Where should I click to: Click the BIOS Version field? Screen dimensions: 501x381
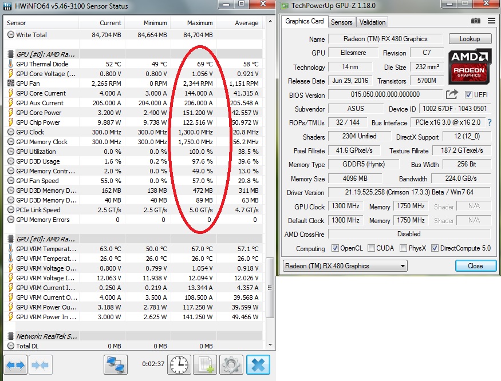tap(385, 94)
